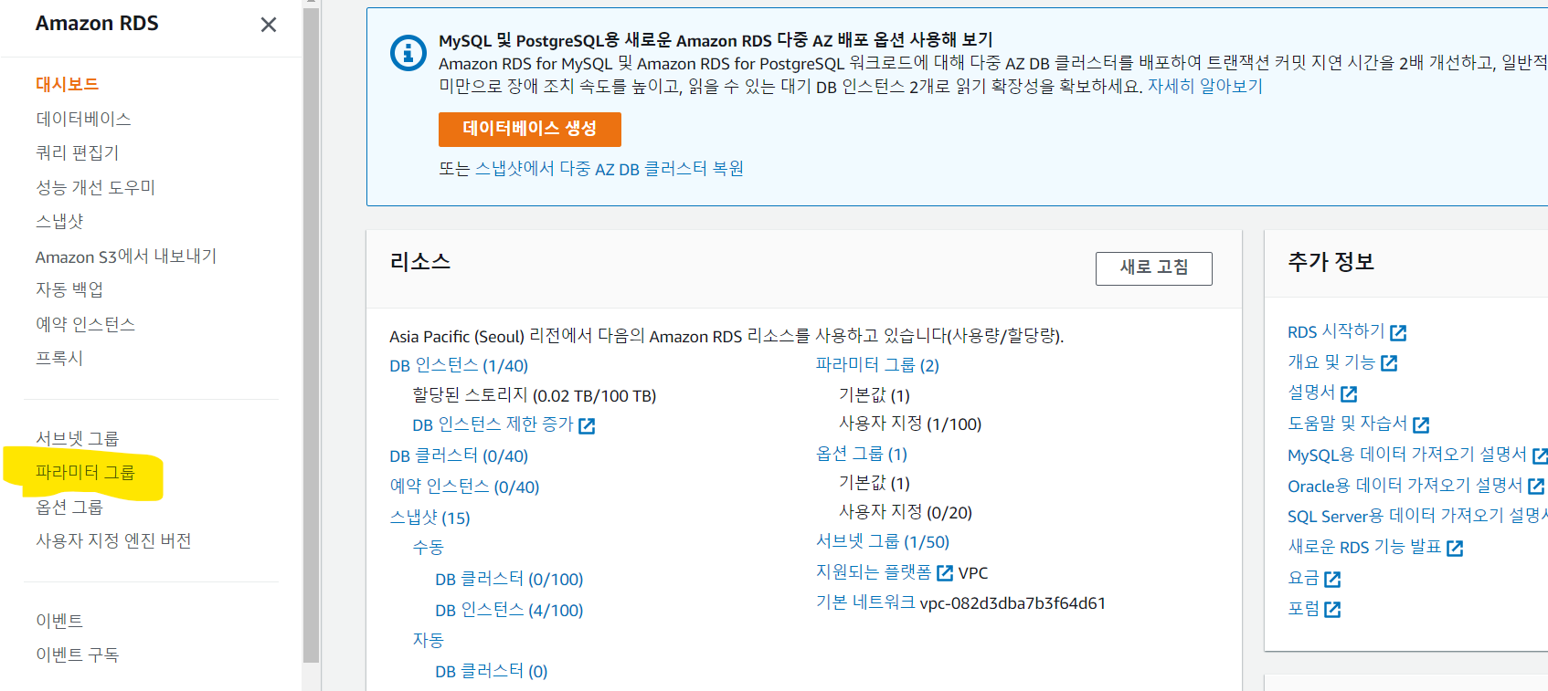Open Oracle용 데이터 가져오기 설명서 link
Screen dimensions: 1548x691
coord(1405,486)
